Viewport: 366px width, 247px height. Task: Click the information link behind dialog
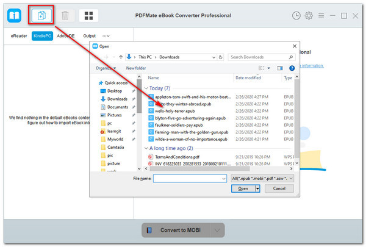pos(312,66)
